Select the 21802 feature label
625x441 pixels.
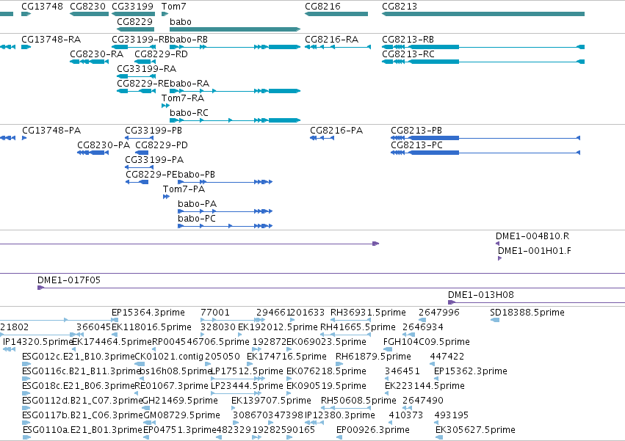(x=15, y=327)
